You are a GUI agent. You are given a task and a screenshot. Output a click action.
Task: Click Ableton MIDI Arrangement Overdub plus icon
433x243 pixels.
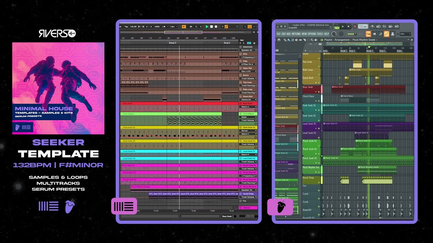(x=223, y=27)
